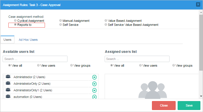Add Administrador group with arrow icon

(94, 77)
